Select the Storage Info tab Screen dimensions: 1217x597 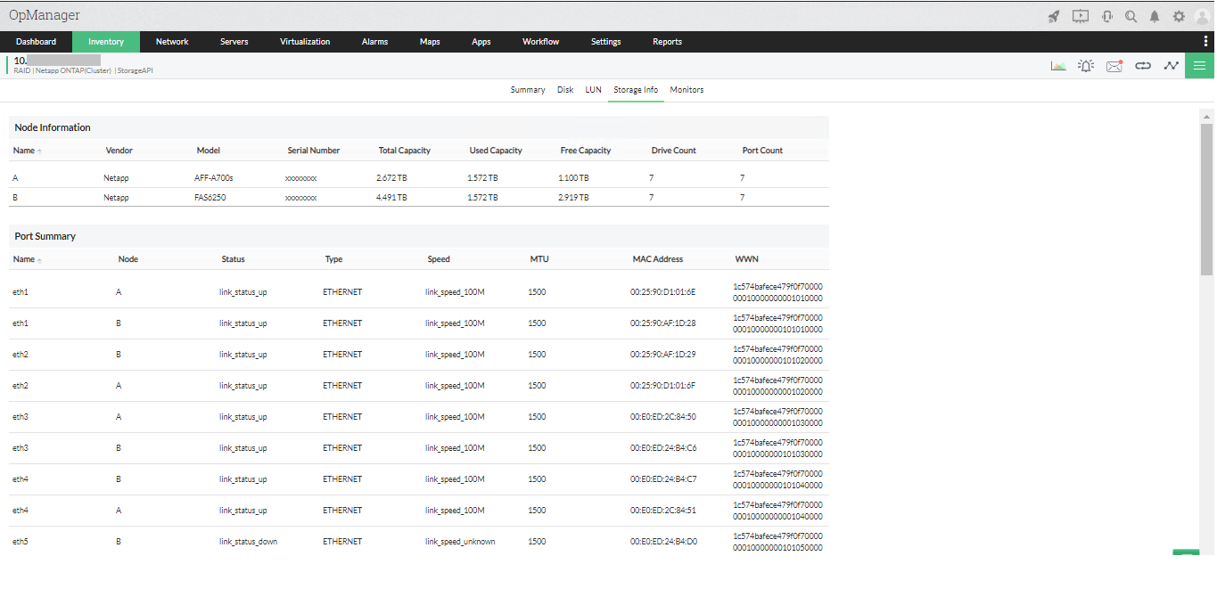pyautogui.click(x=636, y=90)
